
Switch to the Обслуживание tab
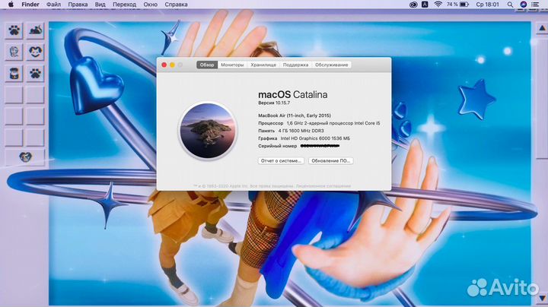331,65
